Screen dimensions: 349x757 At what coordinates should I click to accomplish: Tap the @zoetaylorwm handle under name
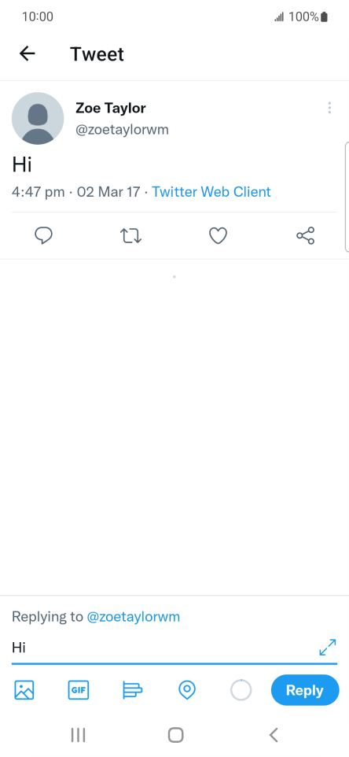pos(122,130)
